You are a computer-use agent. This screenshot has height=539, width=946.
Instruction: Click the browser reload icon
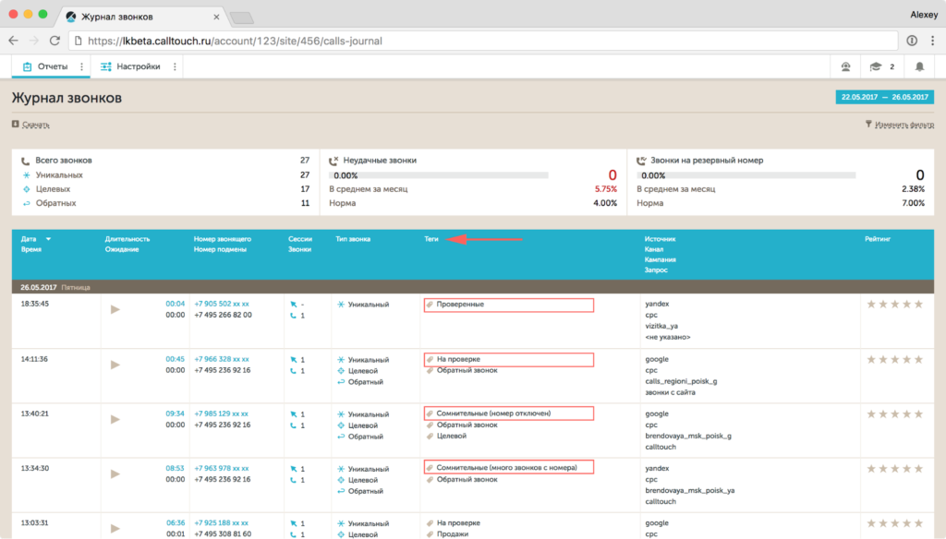[x=55, y=41]
